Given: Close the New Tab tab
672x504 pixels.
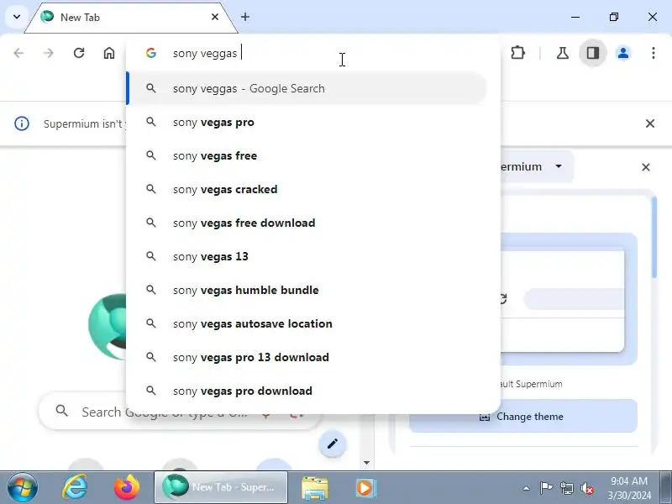Looking at the screenshot, I should 215,17.
